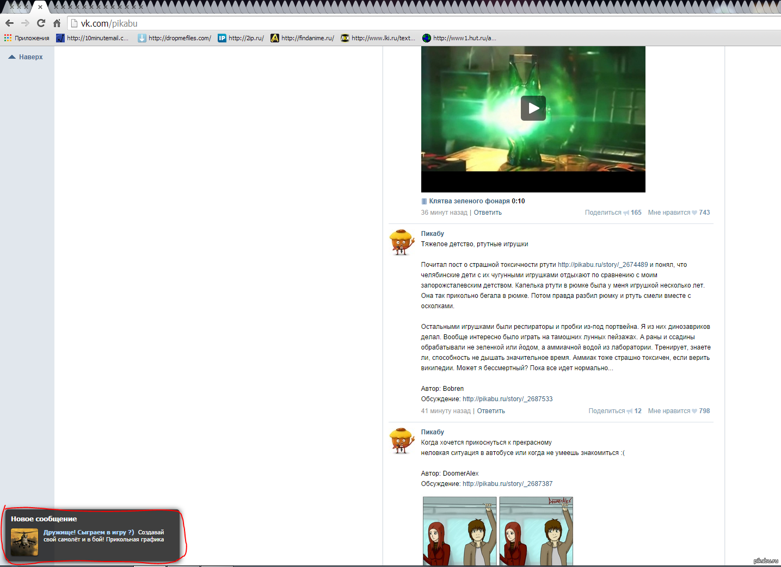Open the dropmefiles.com bookmark
Image resolution: width=781 pixels, height=567 pixels.
174,38
